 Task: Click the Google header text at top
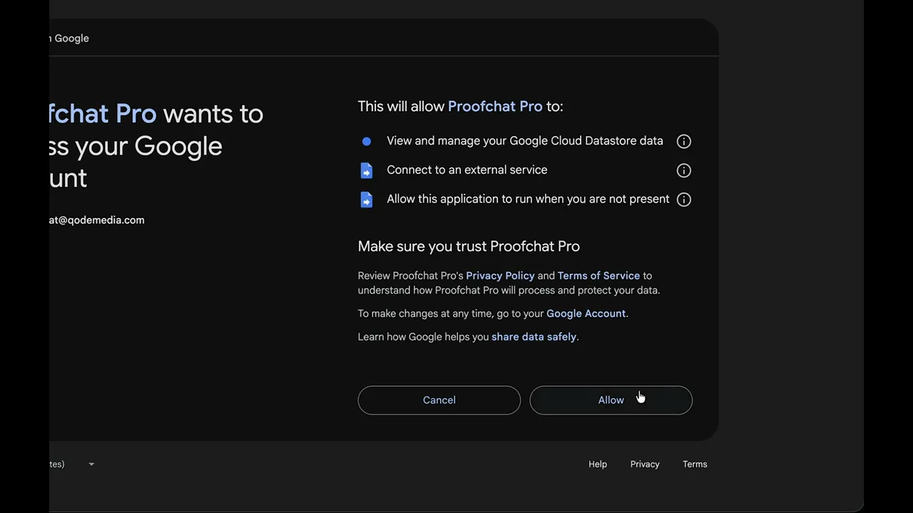point(71,38)
